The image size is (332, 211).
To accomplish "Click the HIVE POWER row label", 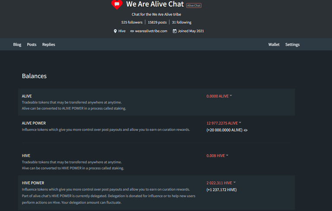I will [33, 183].
